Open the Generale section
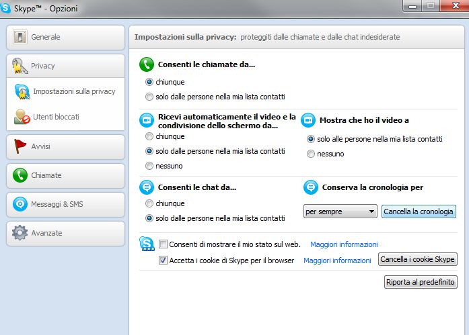Image resolution: width=469 pixels, height=335 pixels. (65, 38)
